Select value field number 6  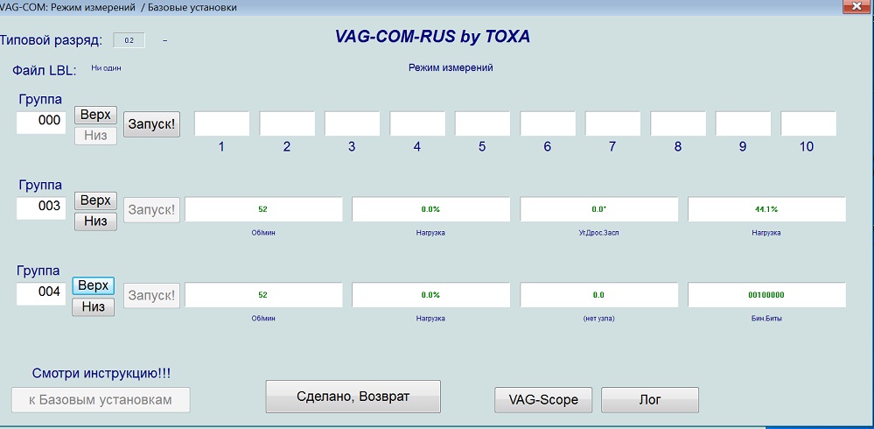tap(548, 123)
